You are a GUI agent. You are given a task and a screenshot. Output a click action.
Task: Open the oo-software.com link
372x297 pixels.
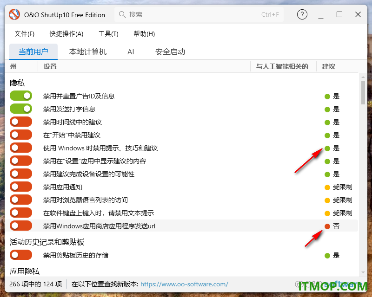(184, 284)
